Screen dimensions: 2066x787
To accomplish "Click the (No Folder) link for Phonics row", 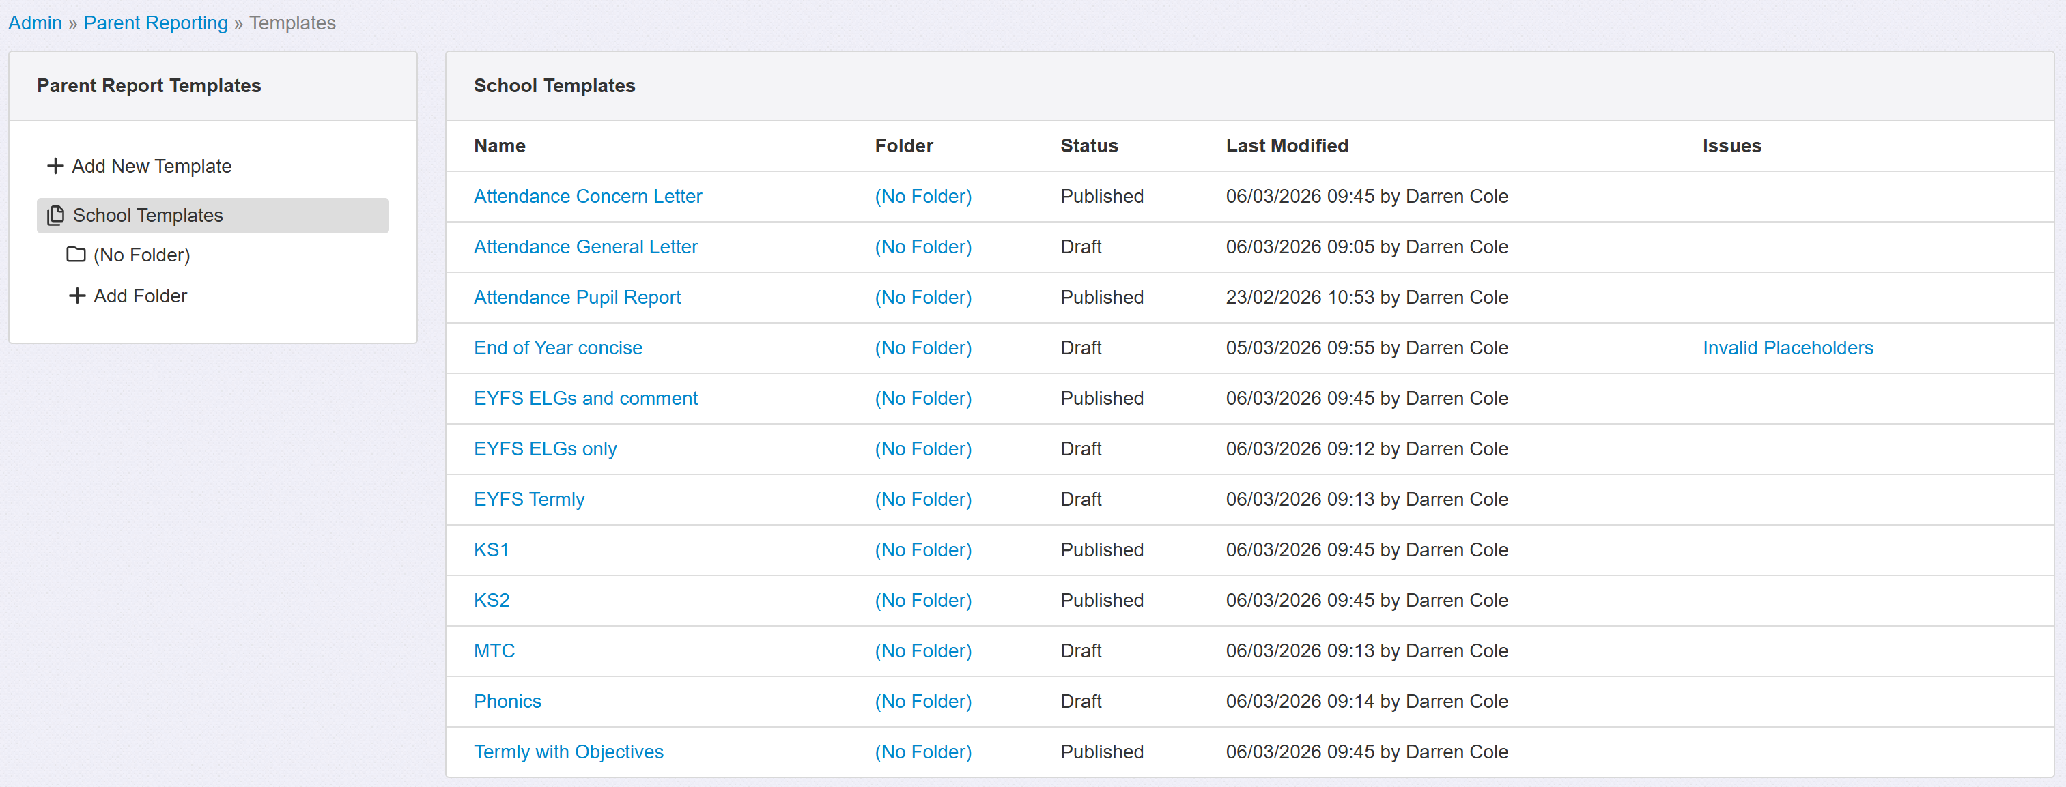I will click(x=922, y=701).
